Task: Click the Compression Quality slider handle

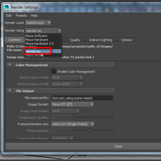Action: pos(74,117)
